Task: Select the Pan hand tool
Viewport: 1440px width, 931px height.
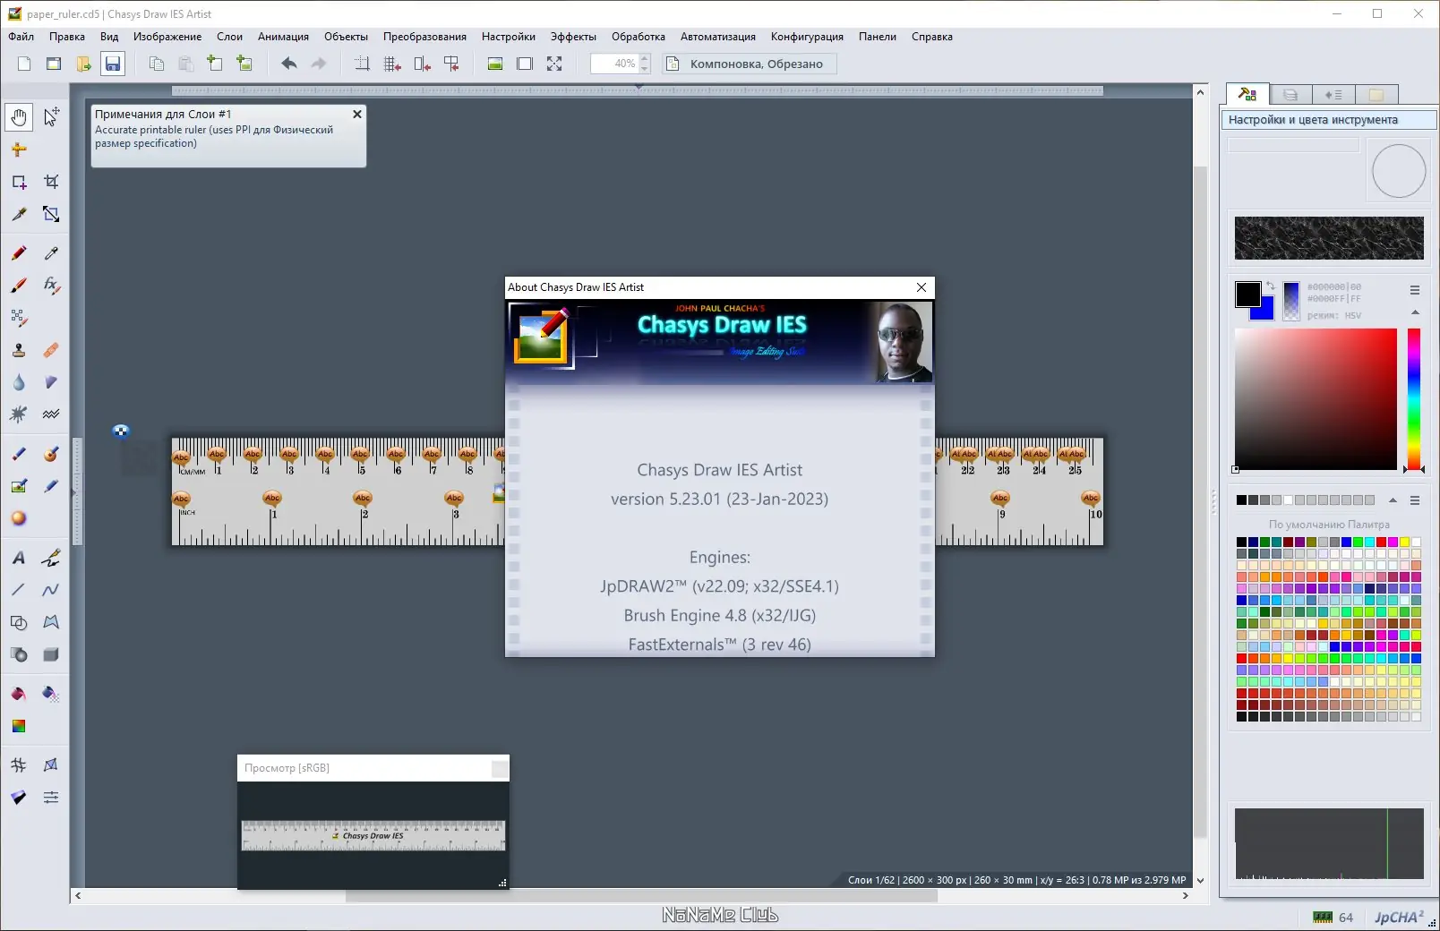Action: tap(19, 116)
